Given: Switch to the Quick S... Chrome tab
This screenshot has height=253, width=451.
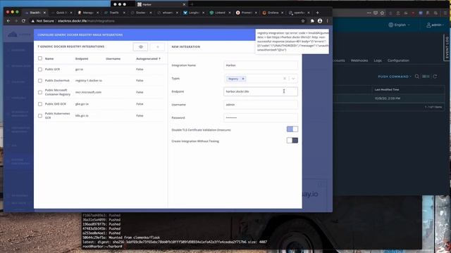Looking at the screenshot, I should coord(61,13).
